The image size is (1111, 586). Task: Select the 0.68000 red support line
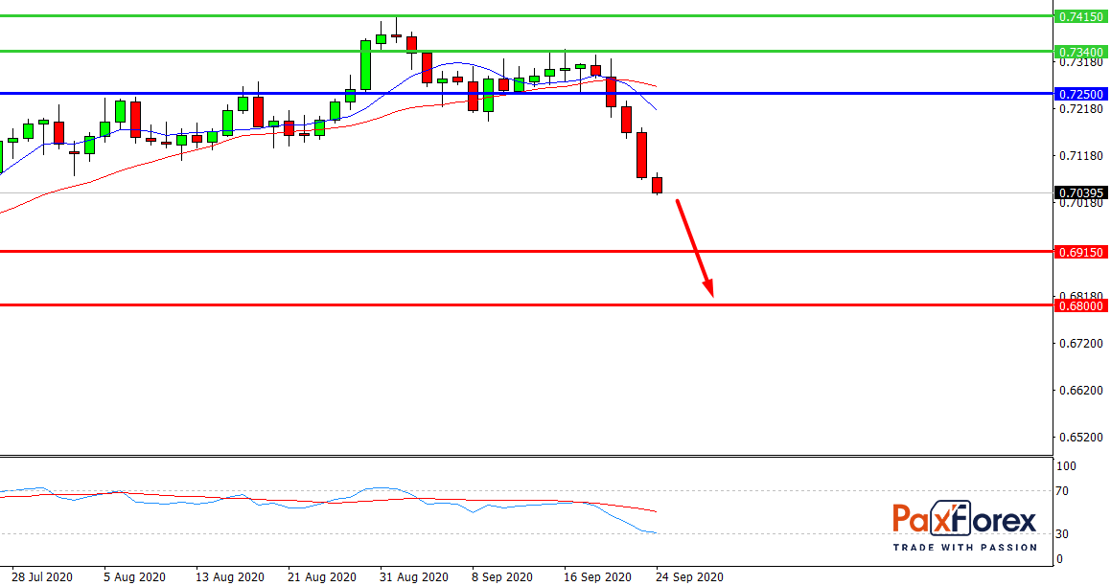point(525,305)
